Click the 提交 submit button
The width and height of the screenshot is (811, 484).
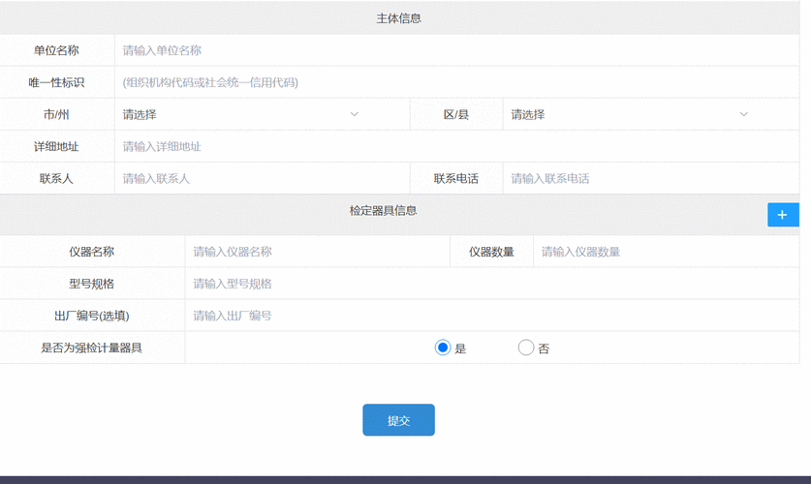pyautogui.click(x=398, y=420)
